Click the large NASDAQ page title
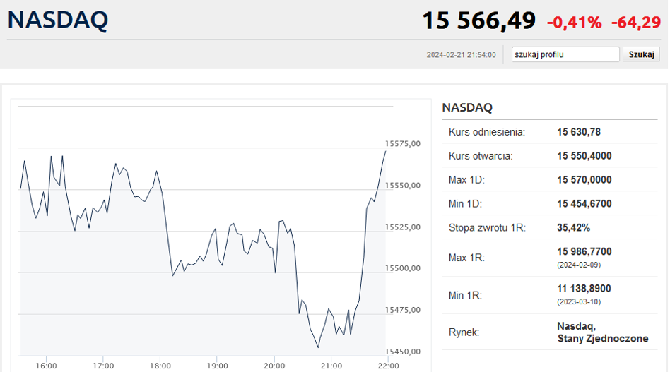This screenshot has height=372, width=670. (58, 20)
